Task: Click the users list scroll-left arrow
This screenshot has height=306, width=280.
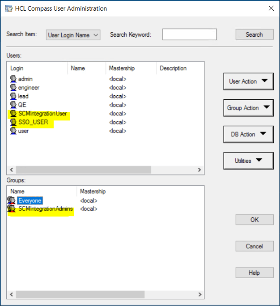Action: pos(12,170)
